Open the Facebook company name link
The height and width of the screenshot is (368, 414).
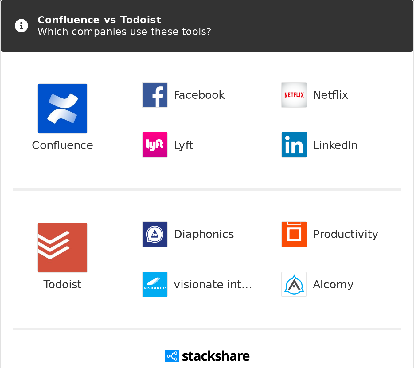(x=199, y=95)
